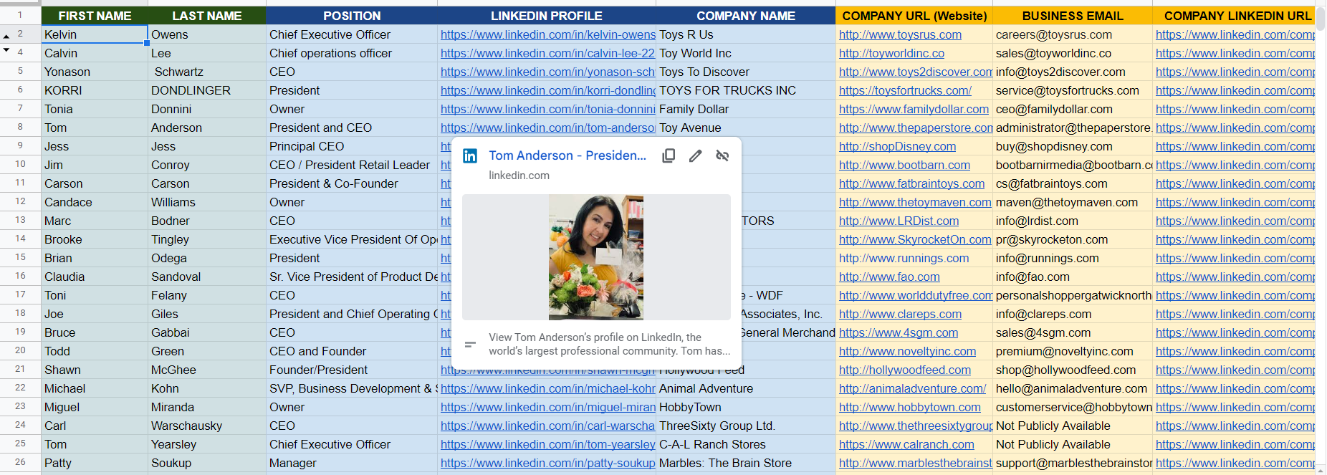Select row 26 header
The height and width of the screenshot is (475, 1327).
click(20, 463)
